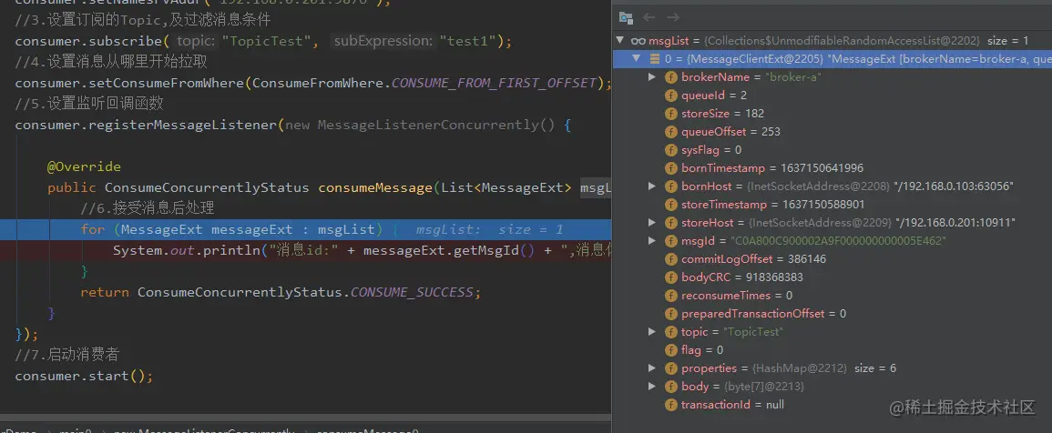Click the field icon next to queueId

point(670,96)
